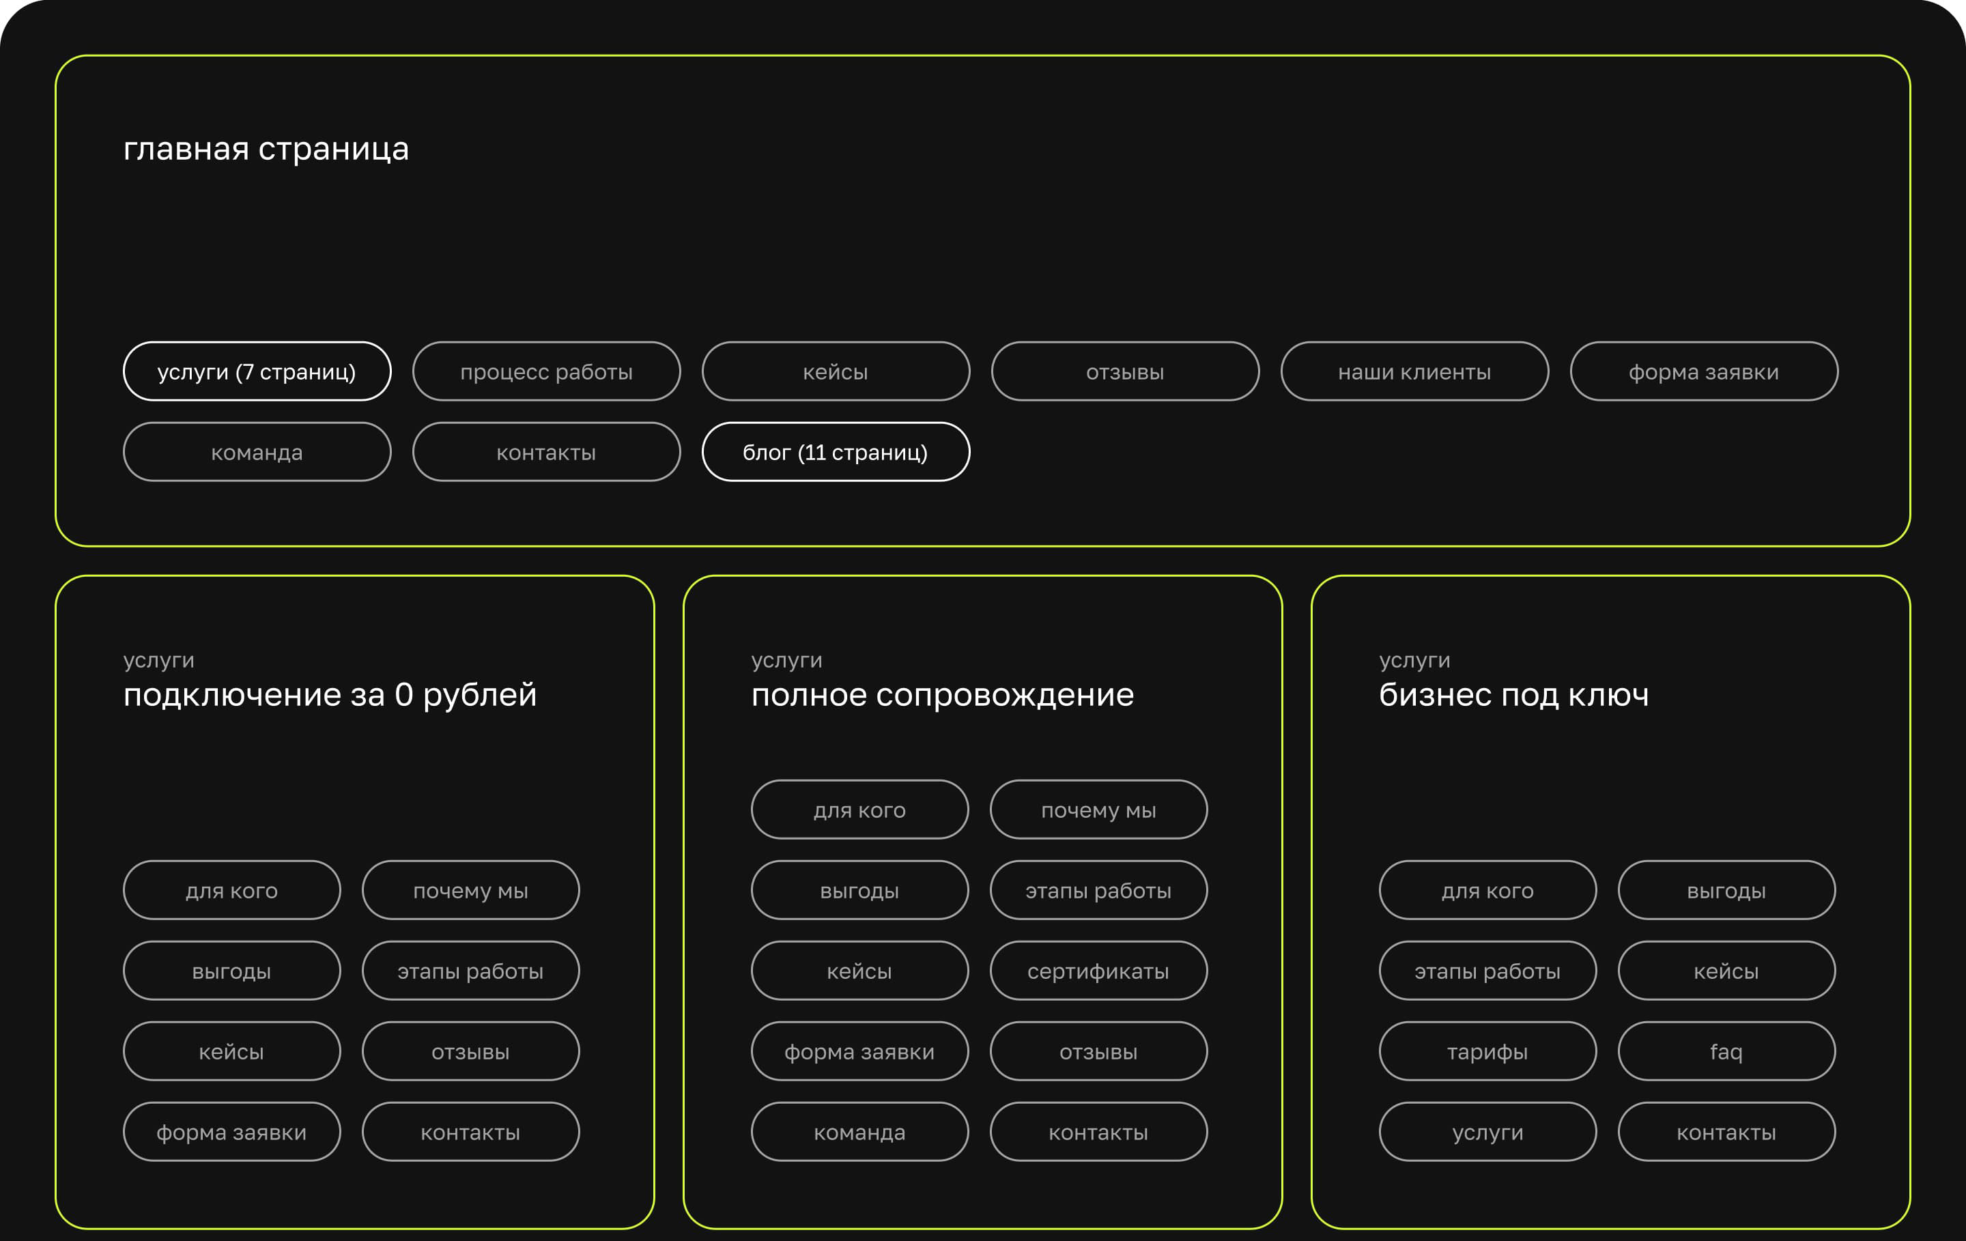Open 'сертификаты' in the полное сопровождение card
The height and width of the screenshot is (1241, 1966).
[1098, 971]
